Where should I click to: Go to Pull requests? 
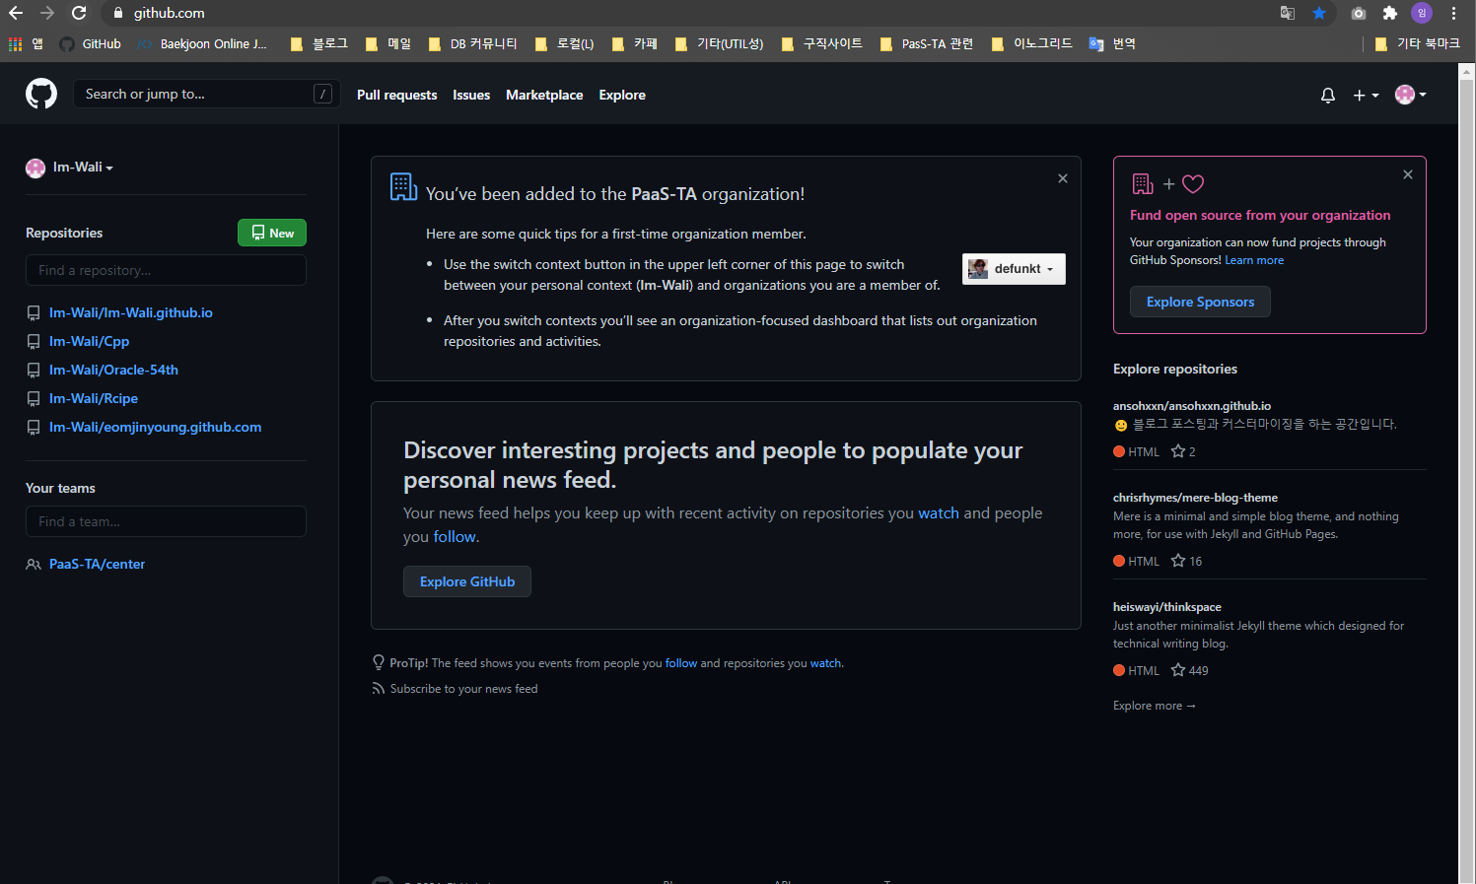396,95
